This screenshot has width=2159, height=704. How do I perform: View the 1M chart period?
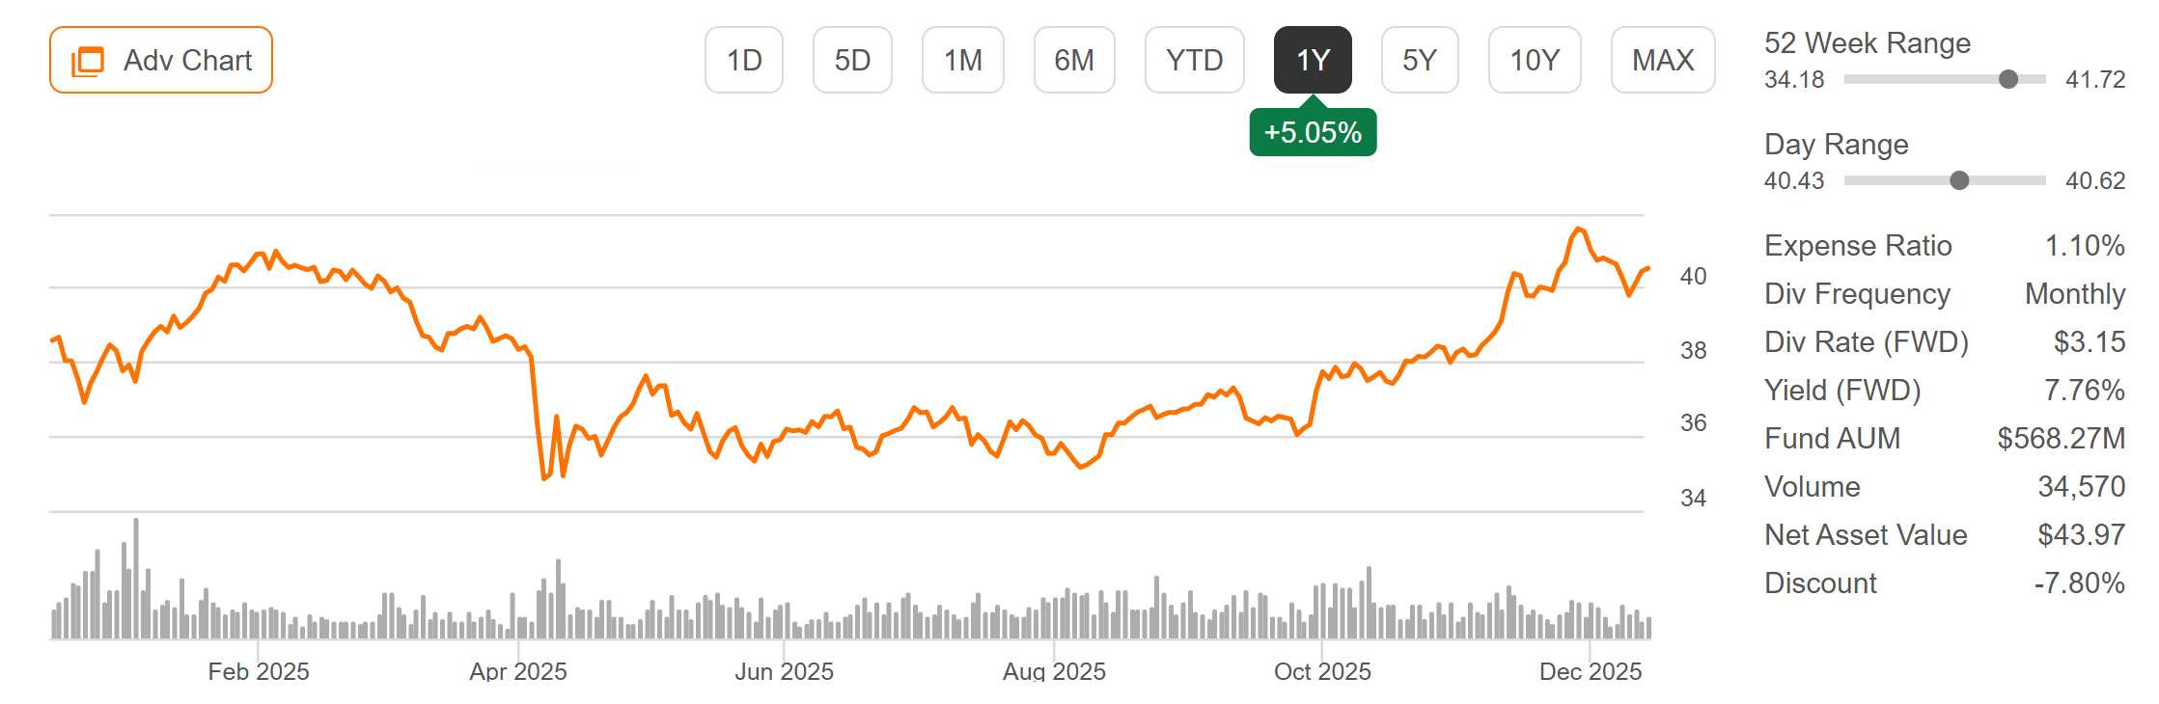pos(962,59)
